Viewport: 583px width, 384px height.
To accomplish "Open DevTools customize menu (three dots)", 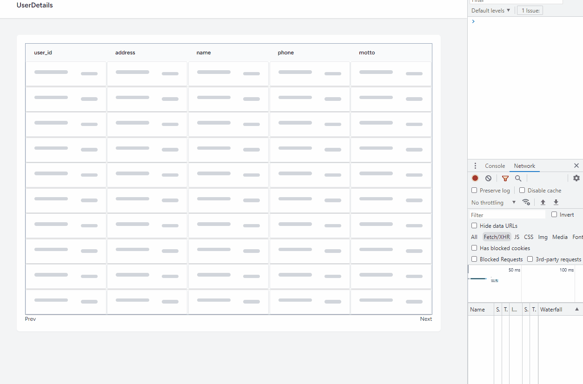I will [475, 166].
